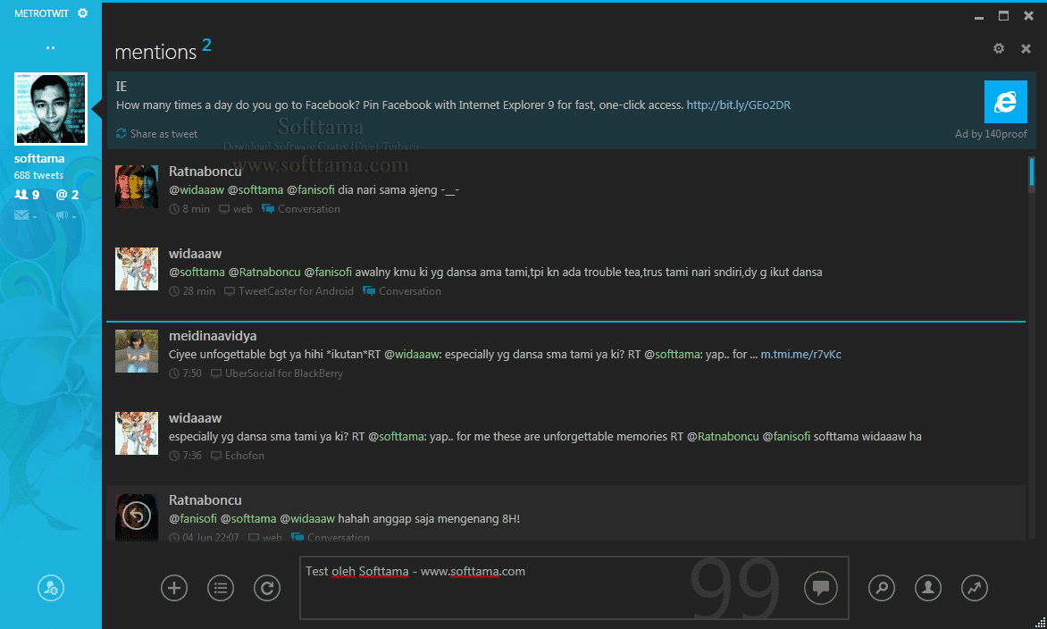
Task: Open search with the magnifier icon
Action: point(881,588)
